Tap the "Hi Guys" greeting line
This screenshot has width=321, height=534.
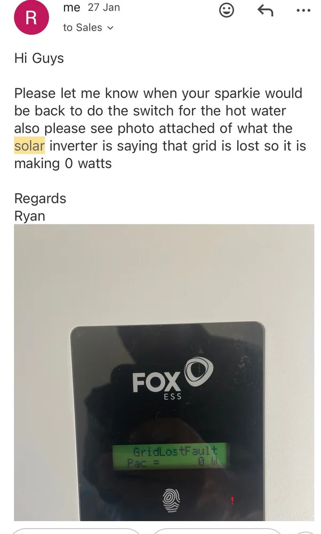(x=39, y=58)
